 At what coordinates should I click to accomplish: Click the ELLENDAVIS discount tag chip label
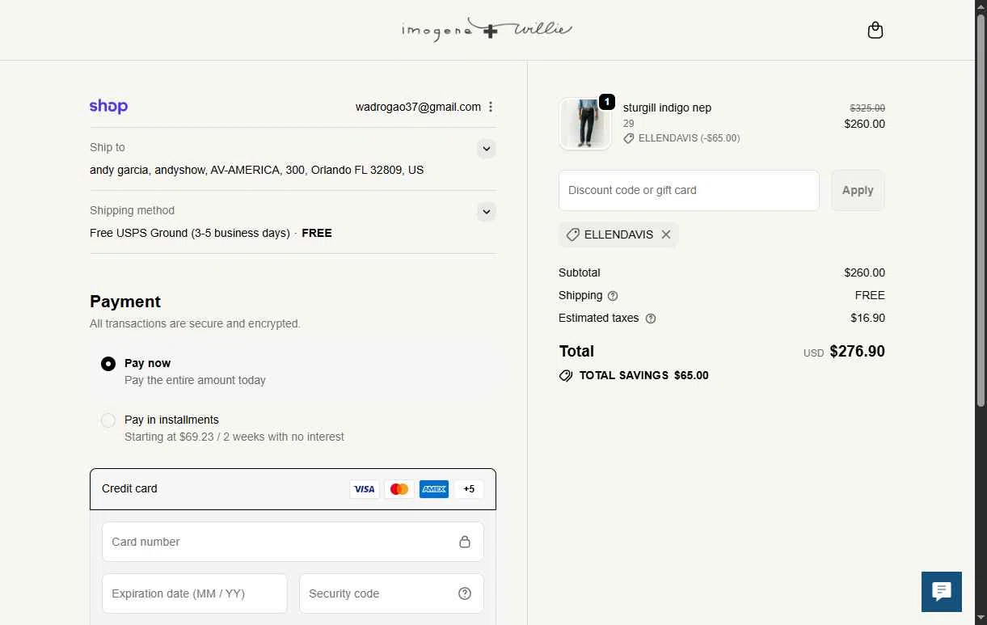point(618,234)
